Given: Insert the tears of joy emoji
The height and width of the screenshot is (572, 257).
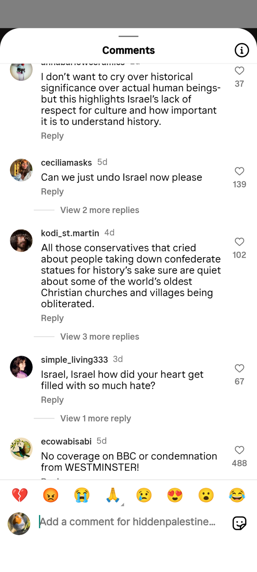Looking at the screenshot, I should (237, 495).
